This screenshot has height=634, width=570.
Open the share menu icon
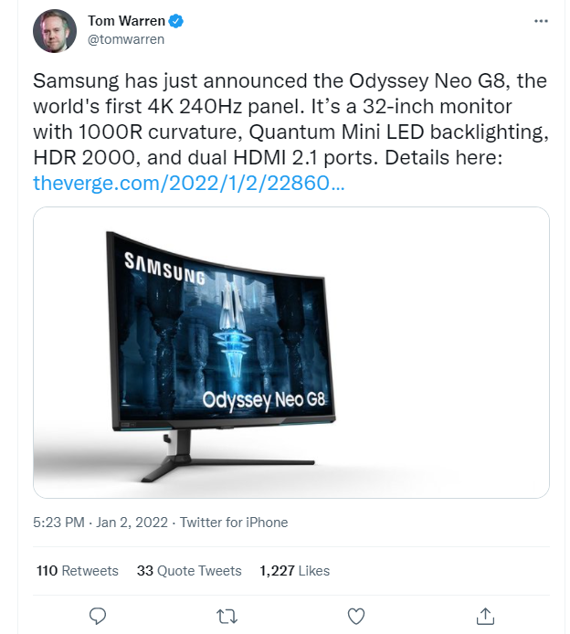point(486,615)
